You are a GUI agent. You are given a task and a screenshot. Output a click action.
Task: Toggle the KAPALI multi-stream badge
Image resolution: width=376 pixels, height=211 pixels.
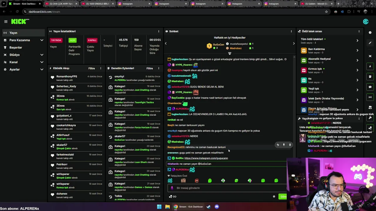coord(92,40)
